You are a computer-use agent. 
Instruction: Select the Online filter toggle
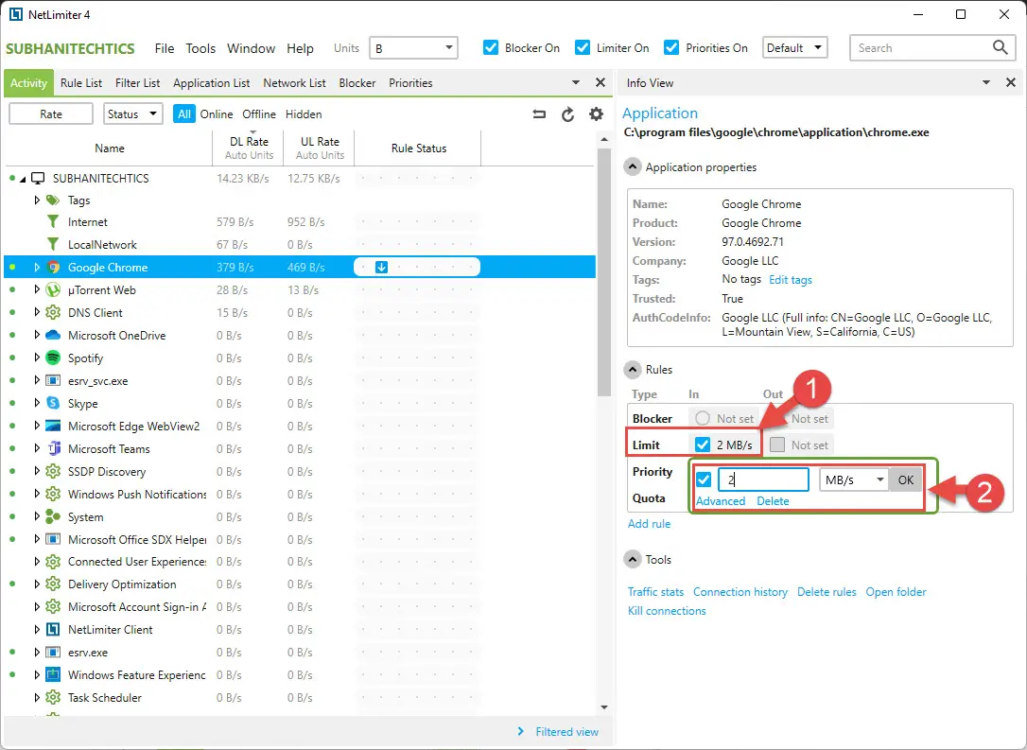(217, 114)
